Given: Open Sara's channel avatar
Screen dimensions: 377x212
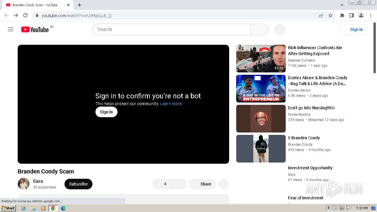Looking at the screenshot, I should 24,184.
